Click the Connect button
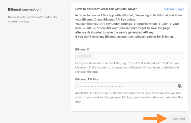The width and height of the screenshot is (191, 123). click(x=179, y=119)
